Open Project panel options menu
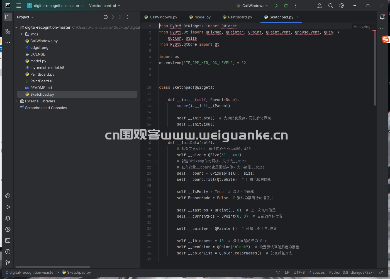This screenshot has width=390, height=279. [127, 17]
